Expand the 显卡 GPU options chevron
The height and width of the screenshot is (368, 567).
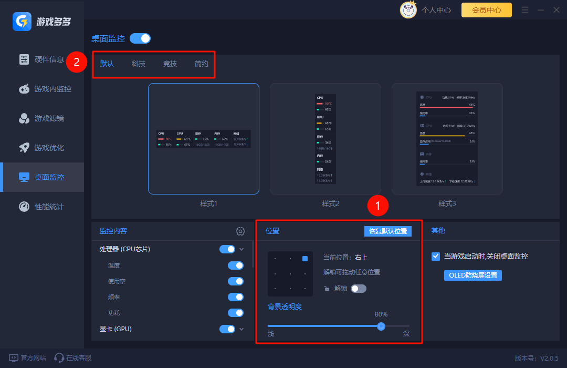[x=240, y=329]
